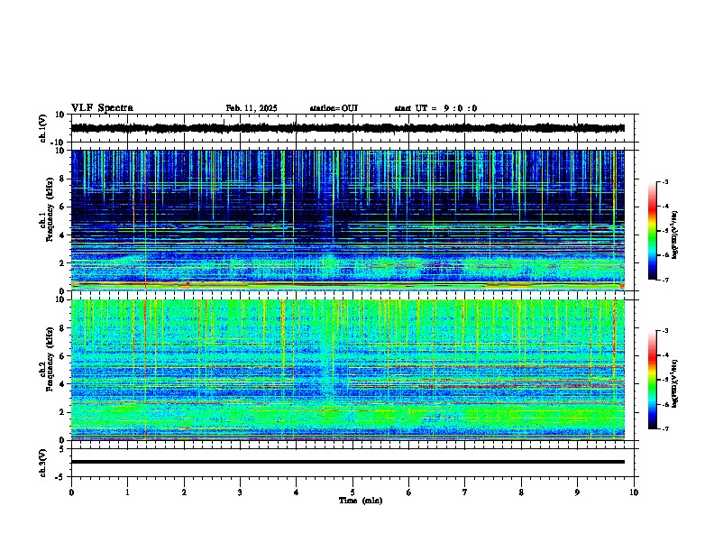Screen dimensions: 714x552
Task: Click time axis tick label "3"
Action: pyautogui.click(x=240, y=492)
